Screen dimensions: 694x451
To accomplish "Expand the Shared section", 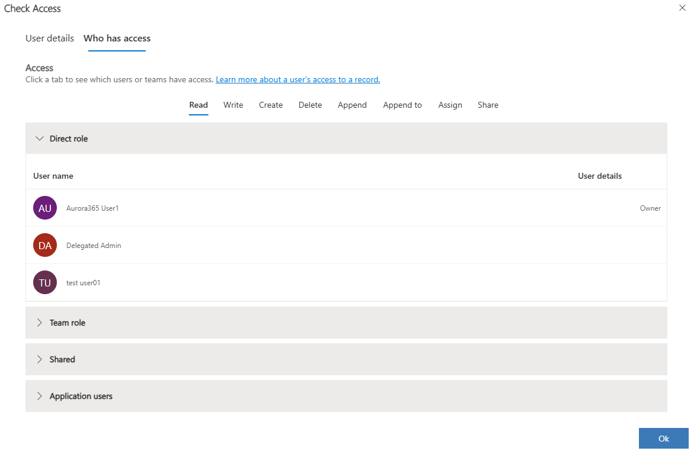I will tap(40, 359).
